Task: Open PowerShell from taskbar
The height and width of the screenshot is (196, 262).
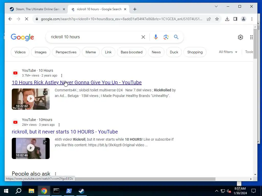Action: [x=69, y=191]
